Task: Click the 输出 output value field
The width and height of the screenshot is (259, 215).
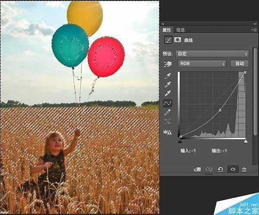Action: click(x=219, y=151)
